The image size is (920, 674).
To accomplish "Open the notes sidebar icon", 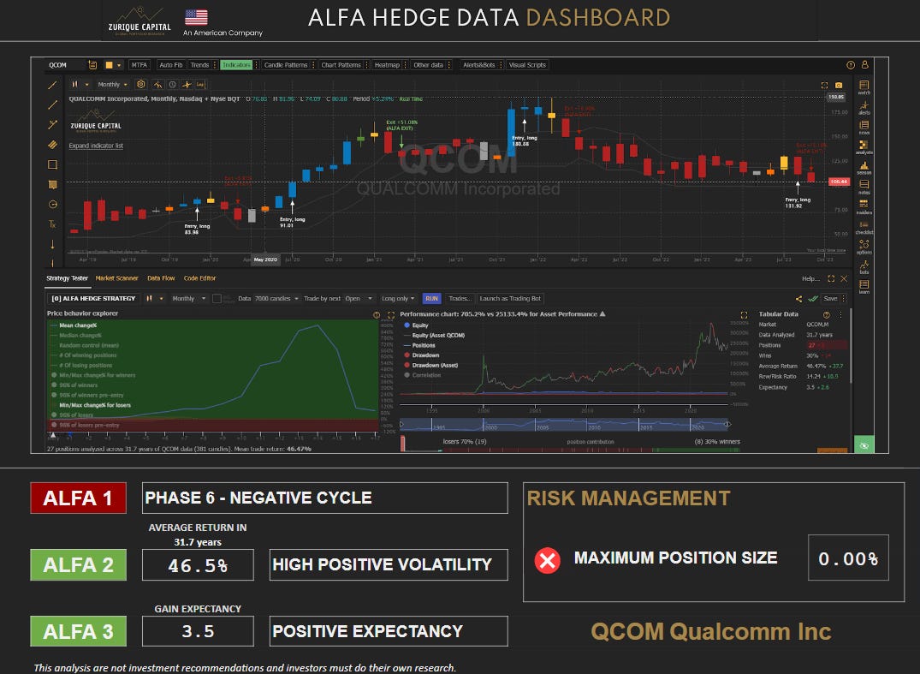I will coord(864,188).
